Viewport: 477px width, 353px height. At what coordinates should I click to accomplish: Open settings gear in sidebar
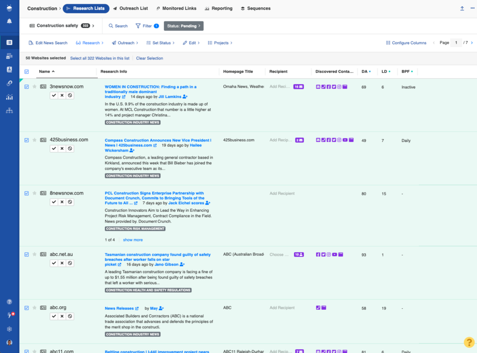[9, 329]
